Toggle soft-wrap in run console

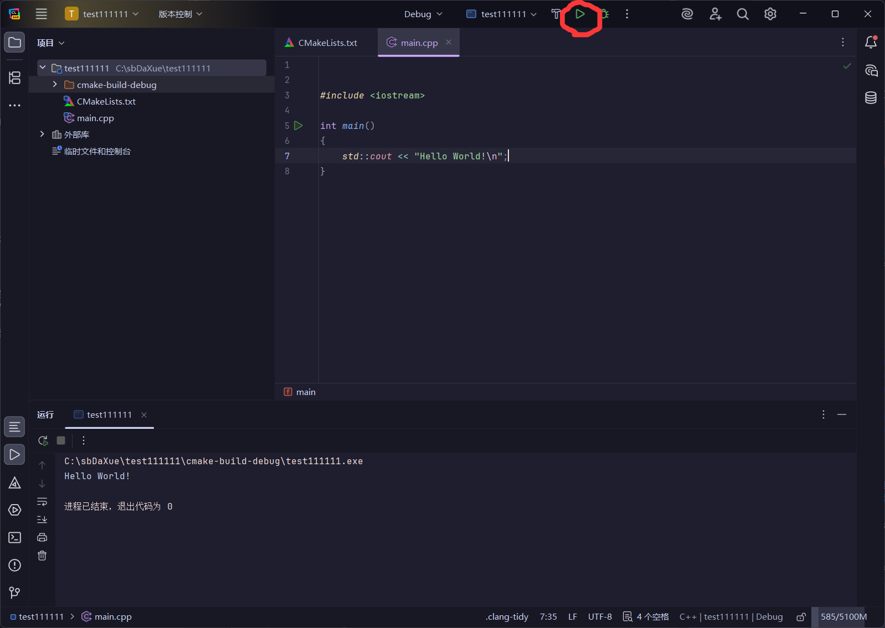[42, 502]
